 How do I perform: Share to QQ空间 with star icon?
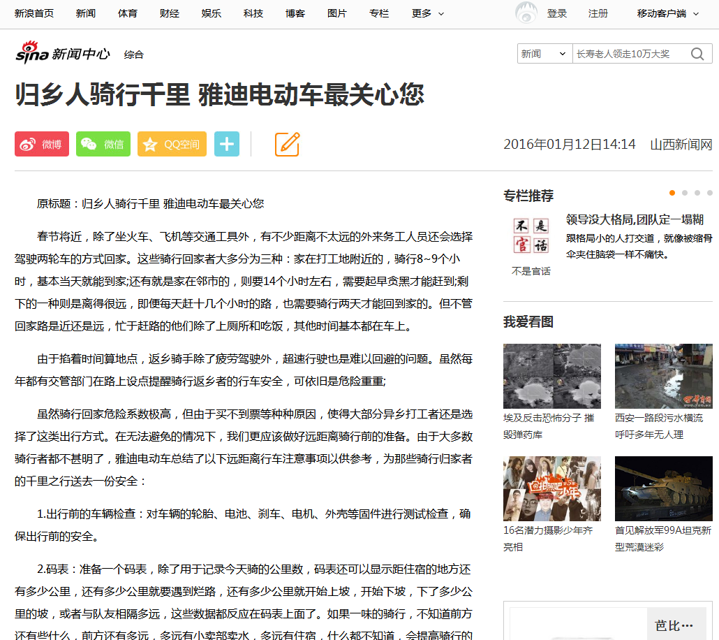pos(172,144)
